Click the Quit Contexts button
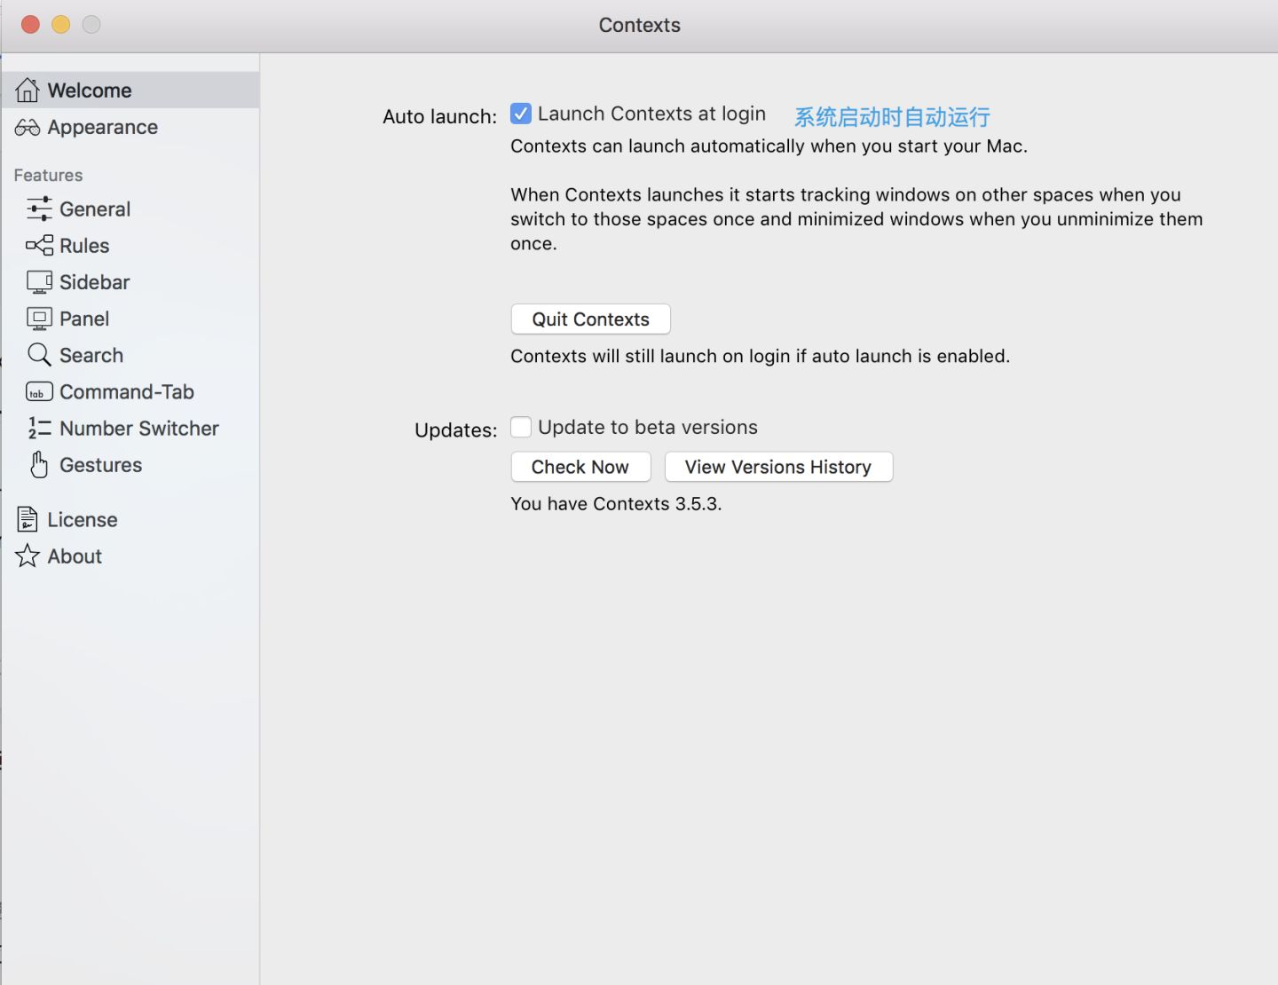This screenshot has width=1278, height=985. tap(591, 319)
